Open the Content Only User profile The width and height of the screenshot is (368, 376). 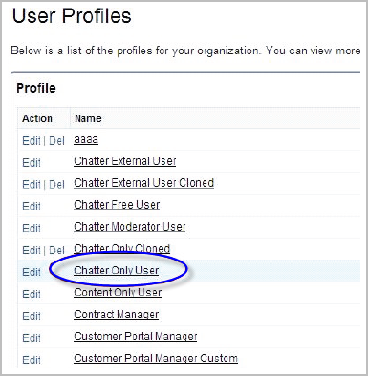coord(118,293)
